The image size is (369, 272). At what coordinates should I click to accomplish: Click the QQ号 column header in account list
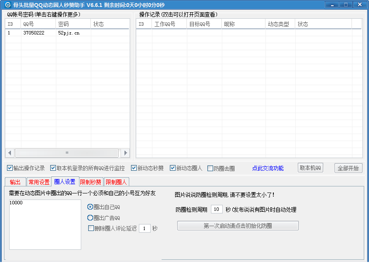pos(38,24)
